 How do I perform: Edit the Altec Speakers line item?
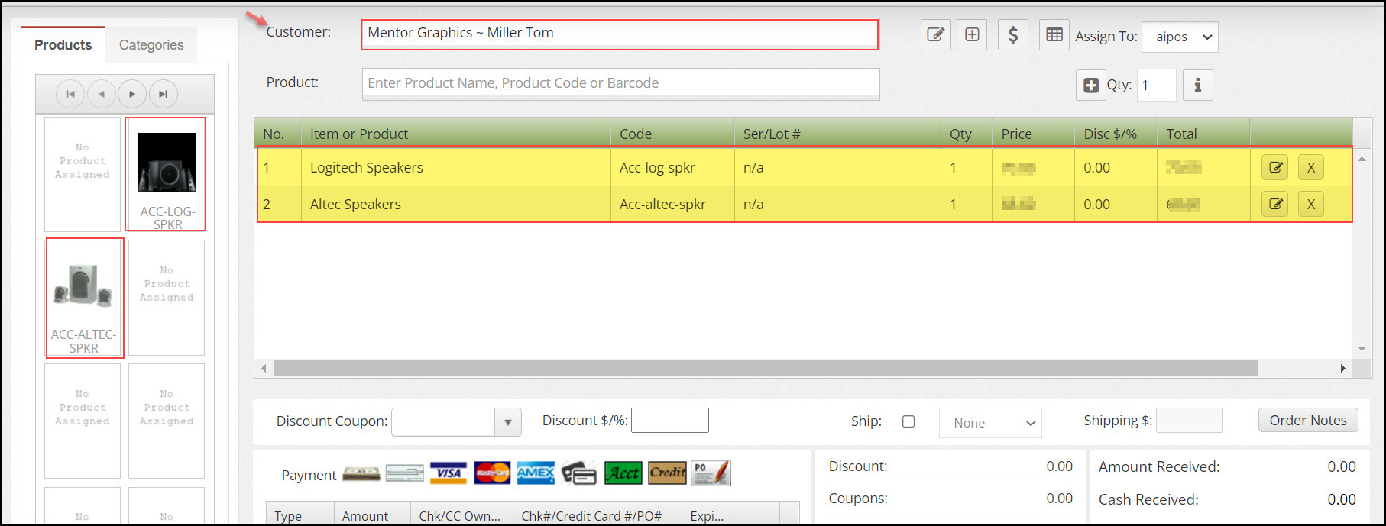pyautogui.click(x=1275, y=204)
